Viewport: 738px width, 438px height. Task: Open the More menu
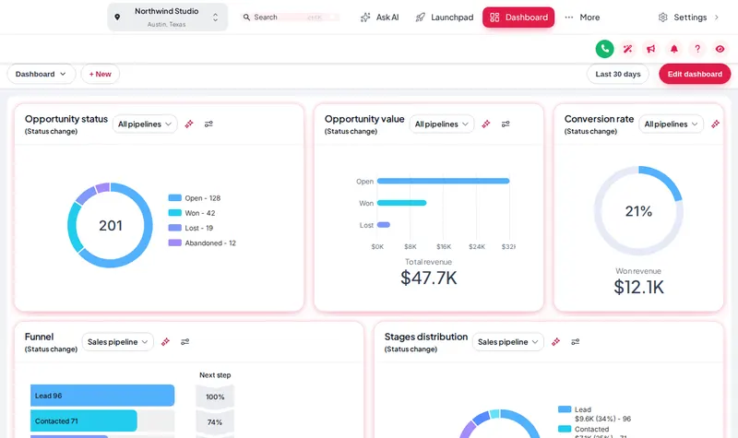582,18
